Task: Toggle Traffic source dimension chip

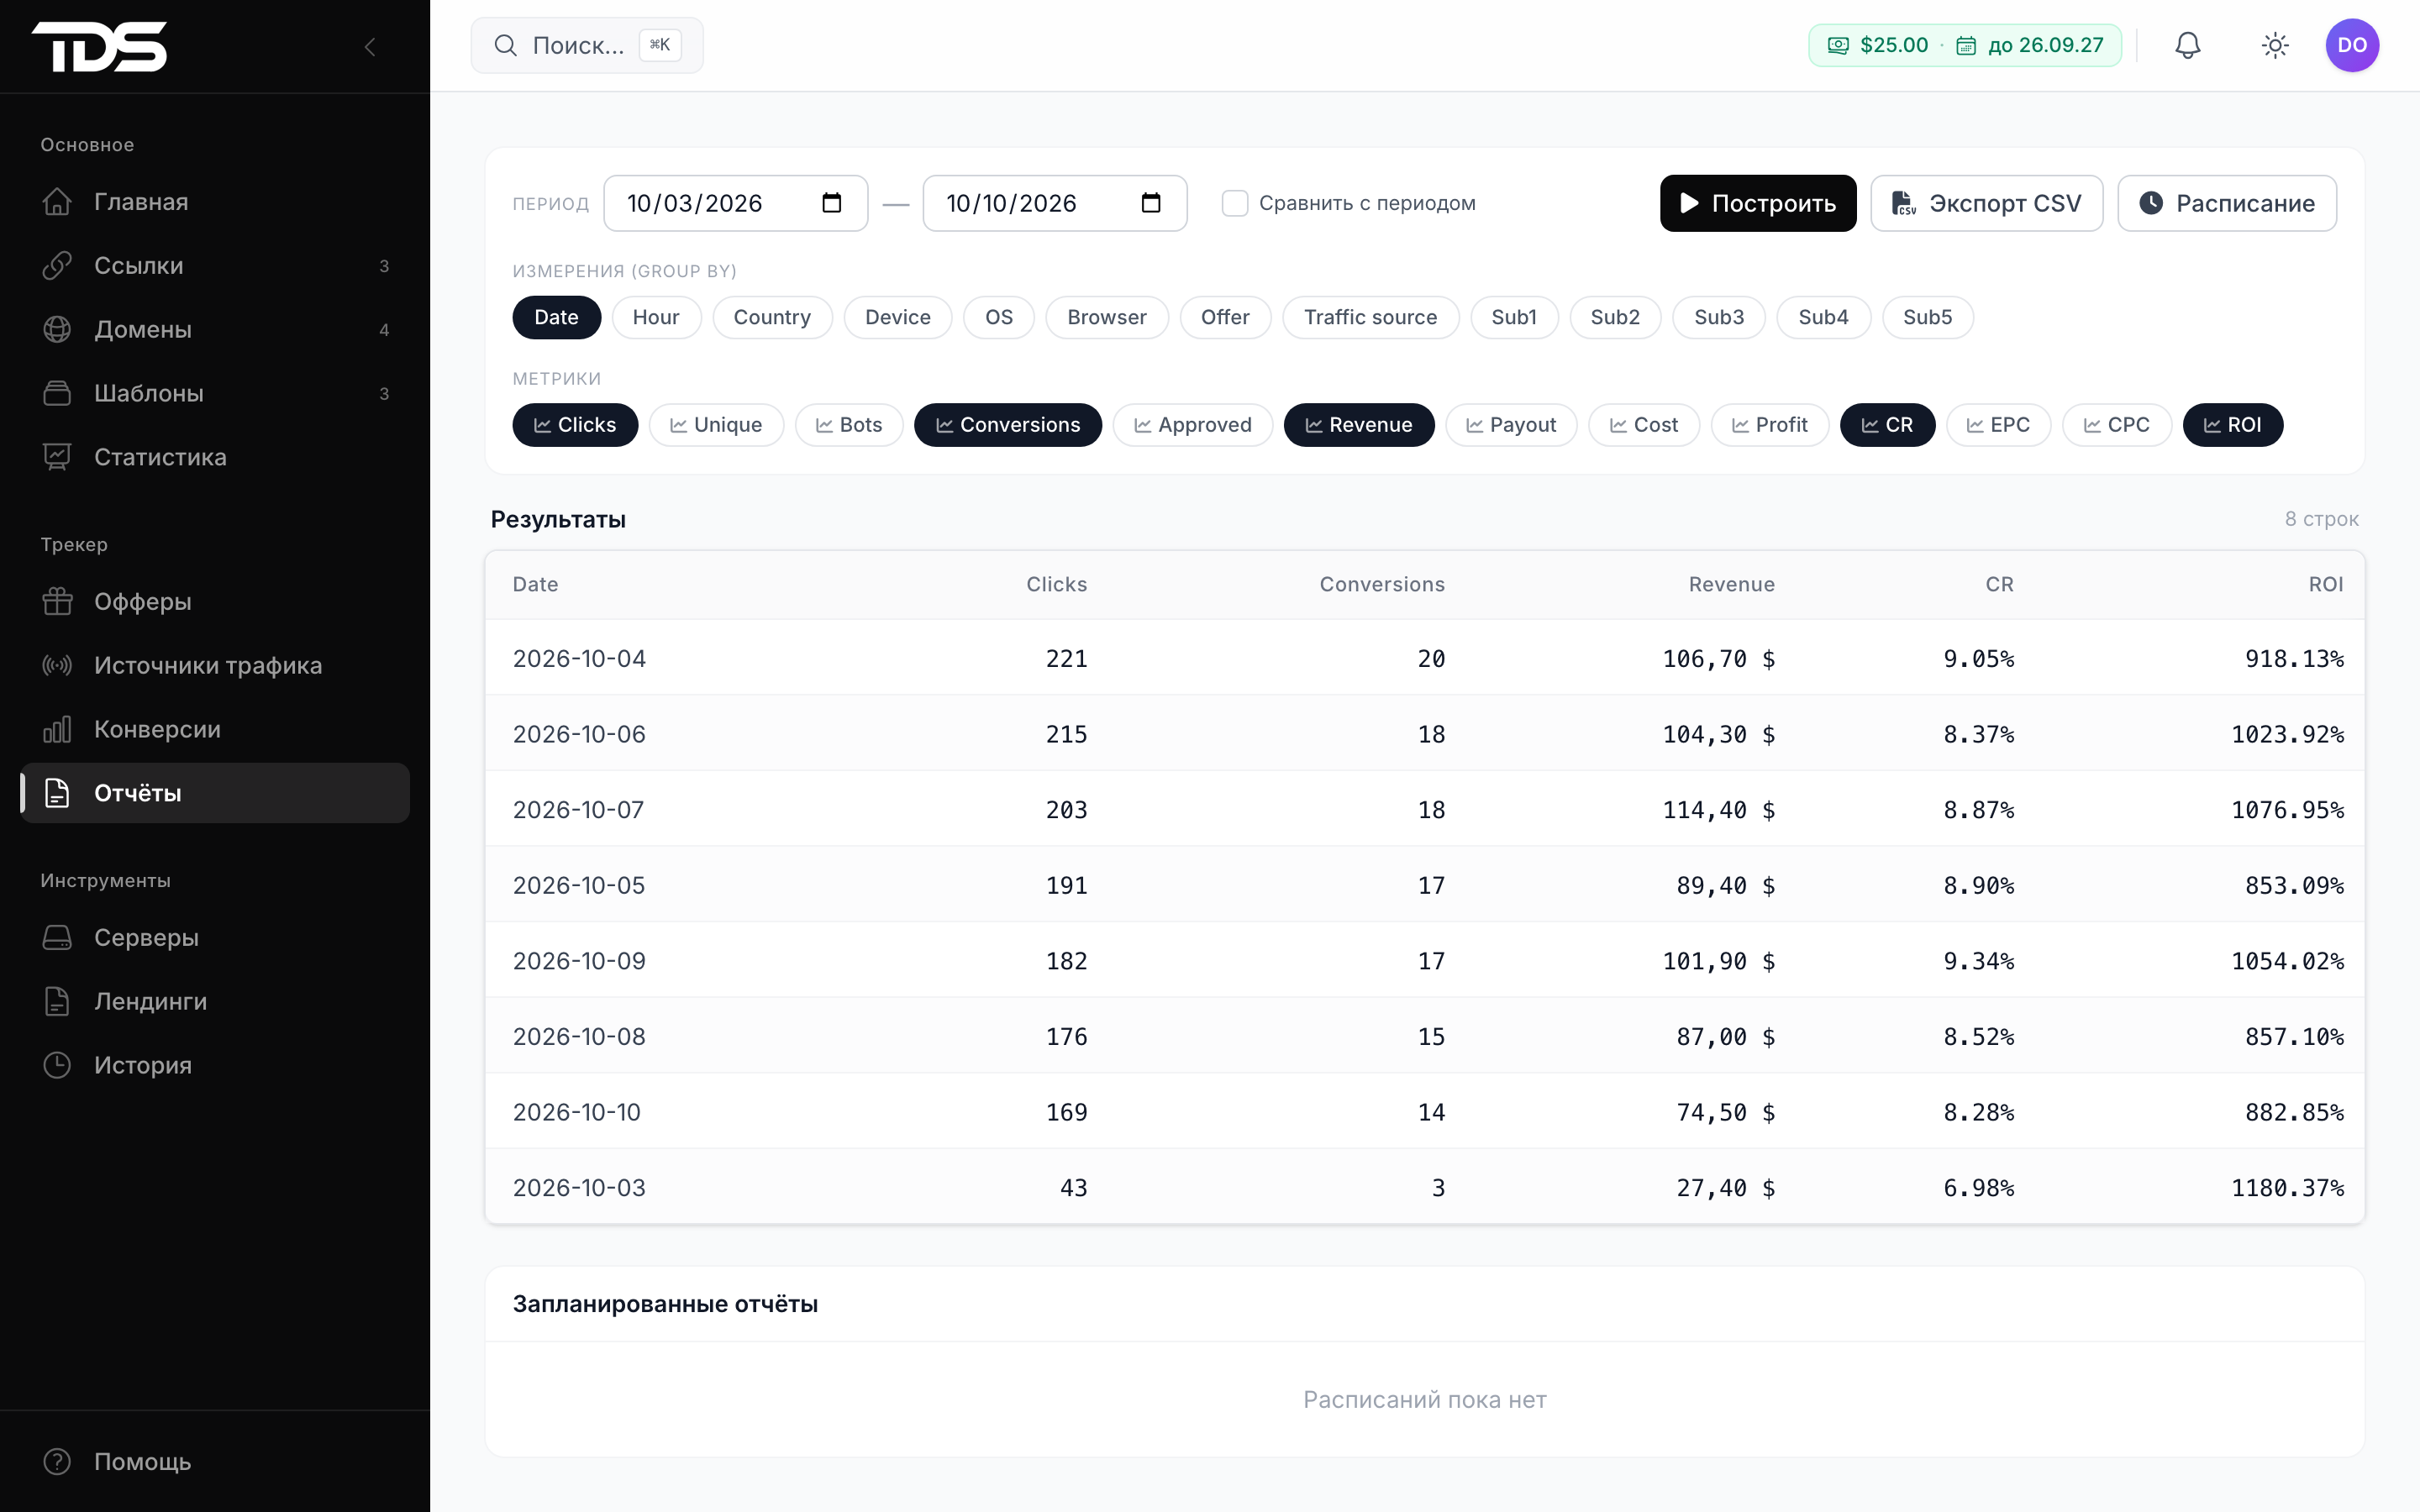Action: pyautogui.click(x=1371, y=318)
